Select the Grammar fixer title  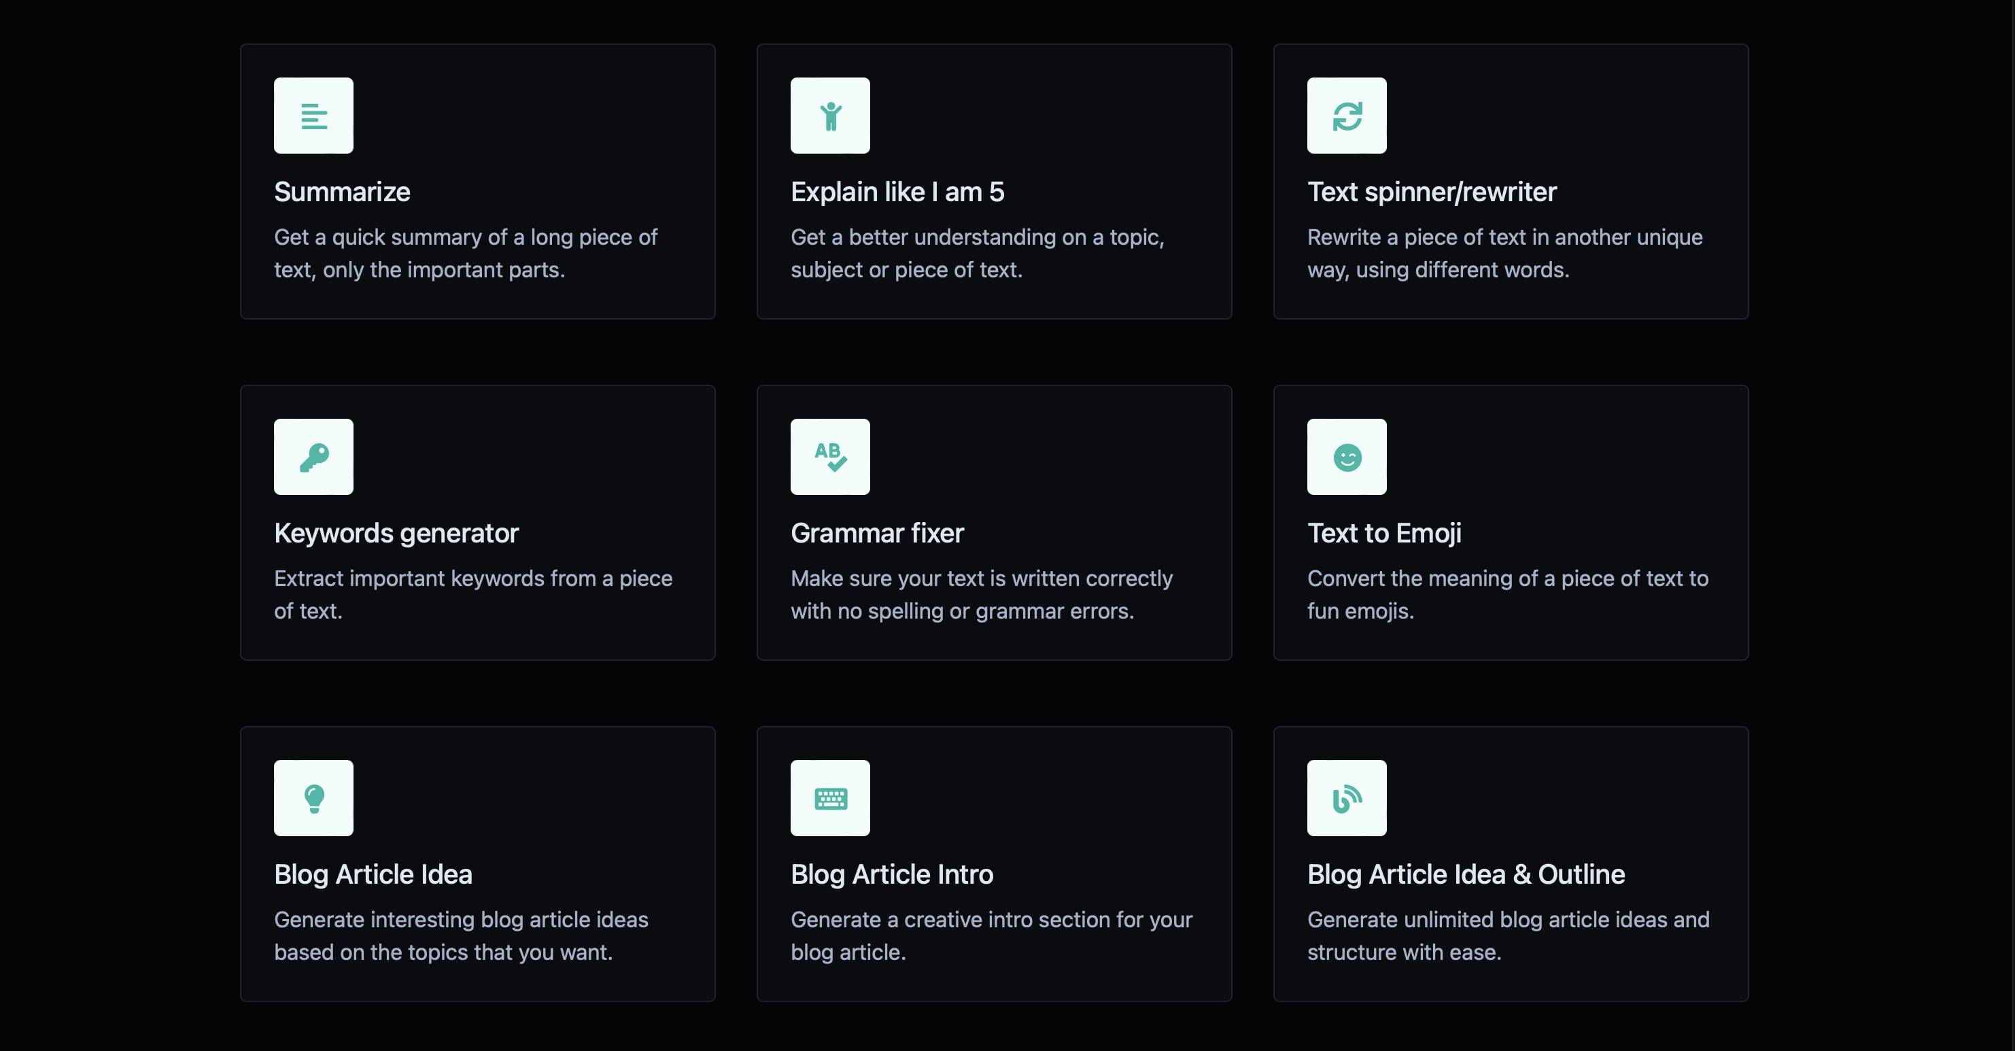pos(877,532)
